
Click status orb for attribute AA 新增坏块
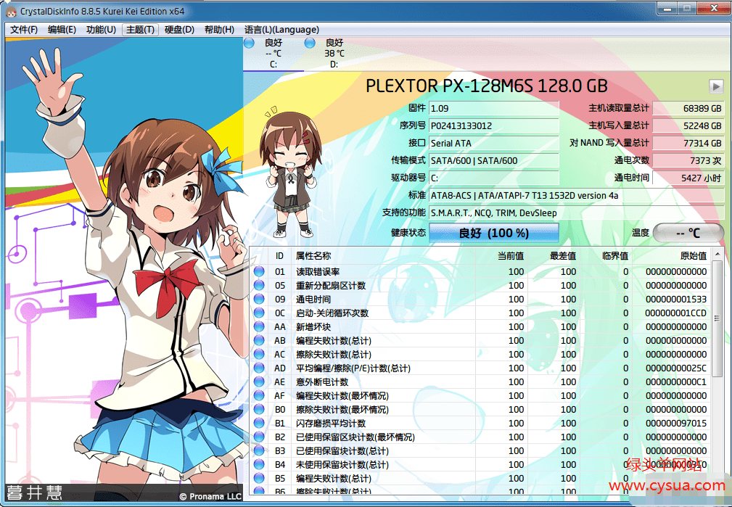click(x=259, y=326)
